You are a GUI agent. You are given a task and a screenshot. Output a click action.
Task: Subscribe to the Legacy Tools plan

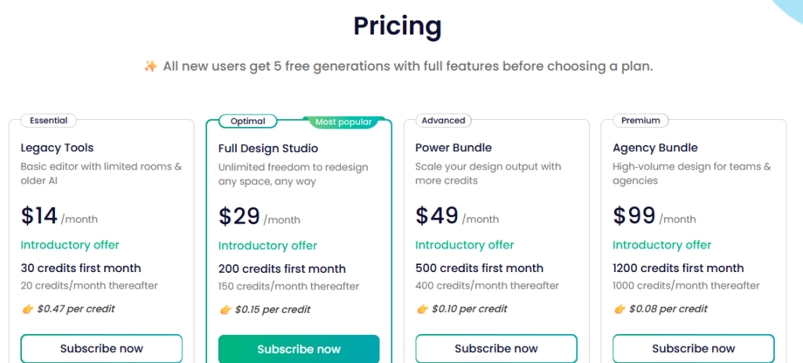(101, 348)
